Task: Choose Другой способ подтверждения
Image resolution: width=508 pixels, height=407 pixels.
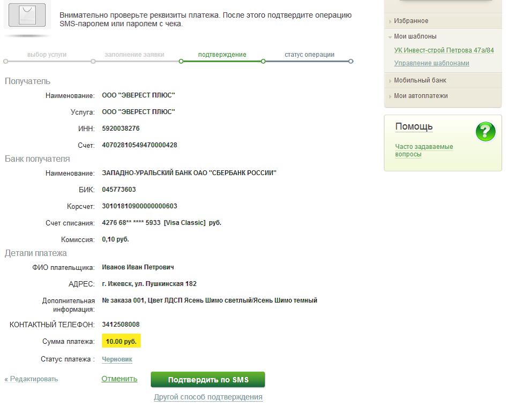Action: click(208, 397)
